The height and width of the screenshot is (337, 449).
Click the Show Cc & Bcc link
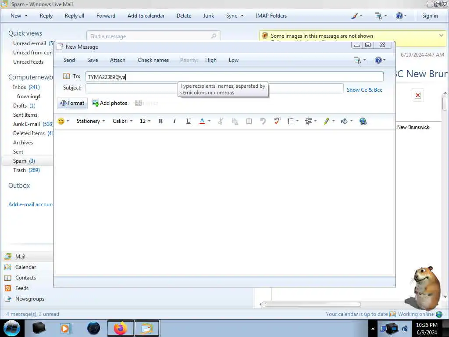click(x=364, y=90)
